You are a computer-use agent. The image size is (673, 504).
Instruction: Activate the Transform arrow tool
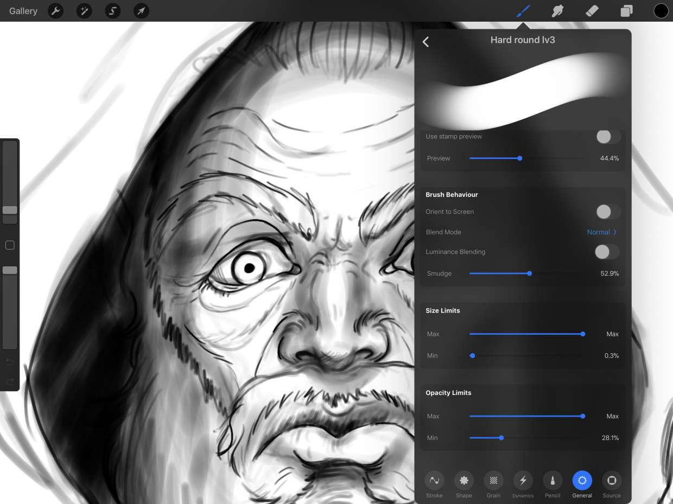(141, 11)
